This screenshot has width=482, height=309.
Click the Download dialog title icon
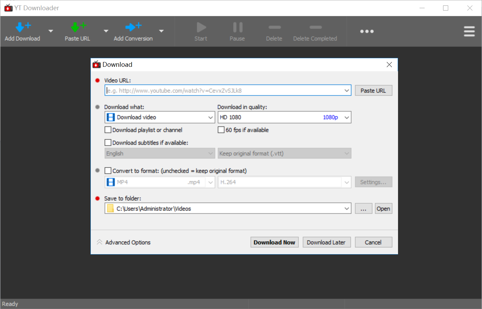coord(97,64)
